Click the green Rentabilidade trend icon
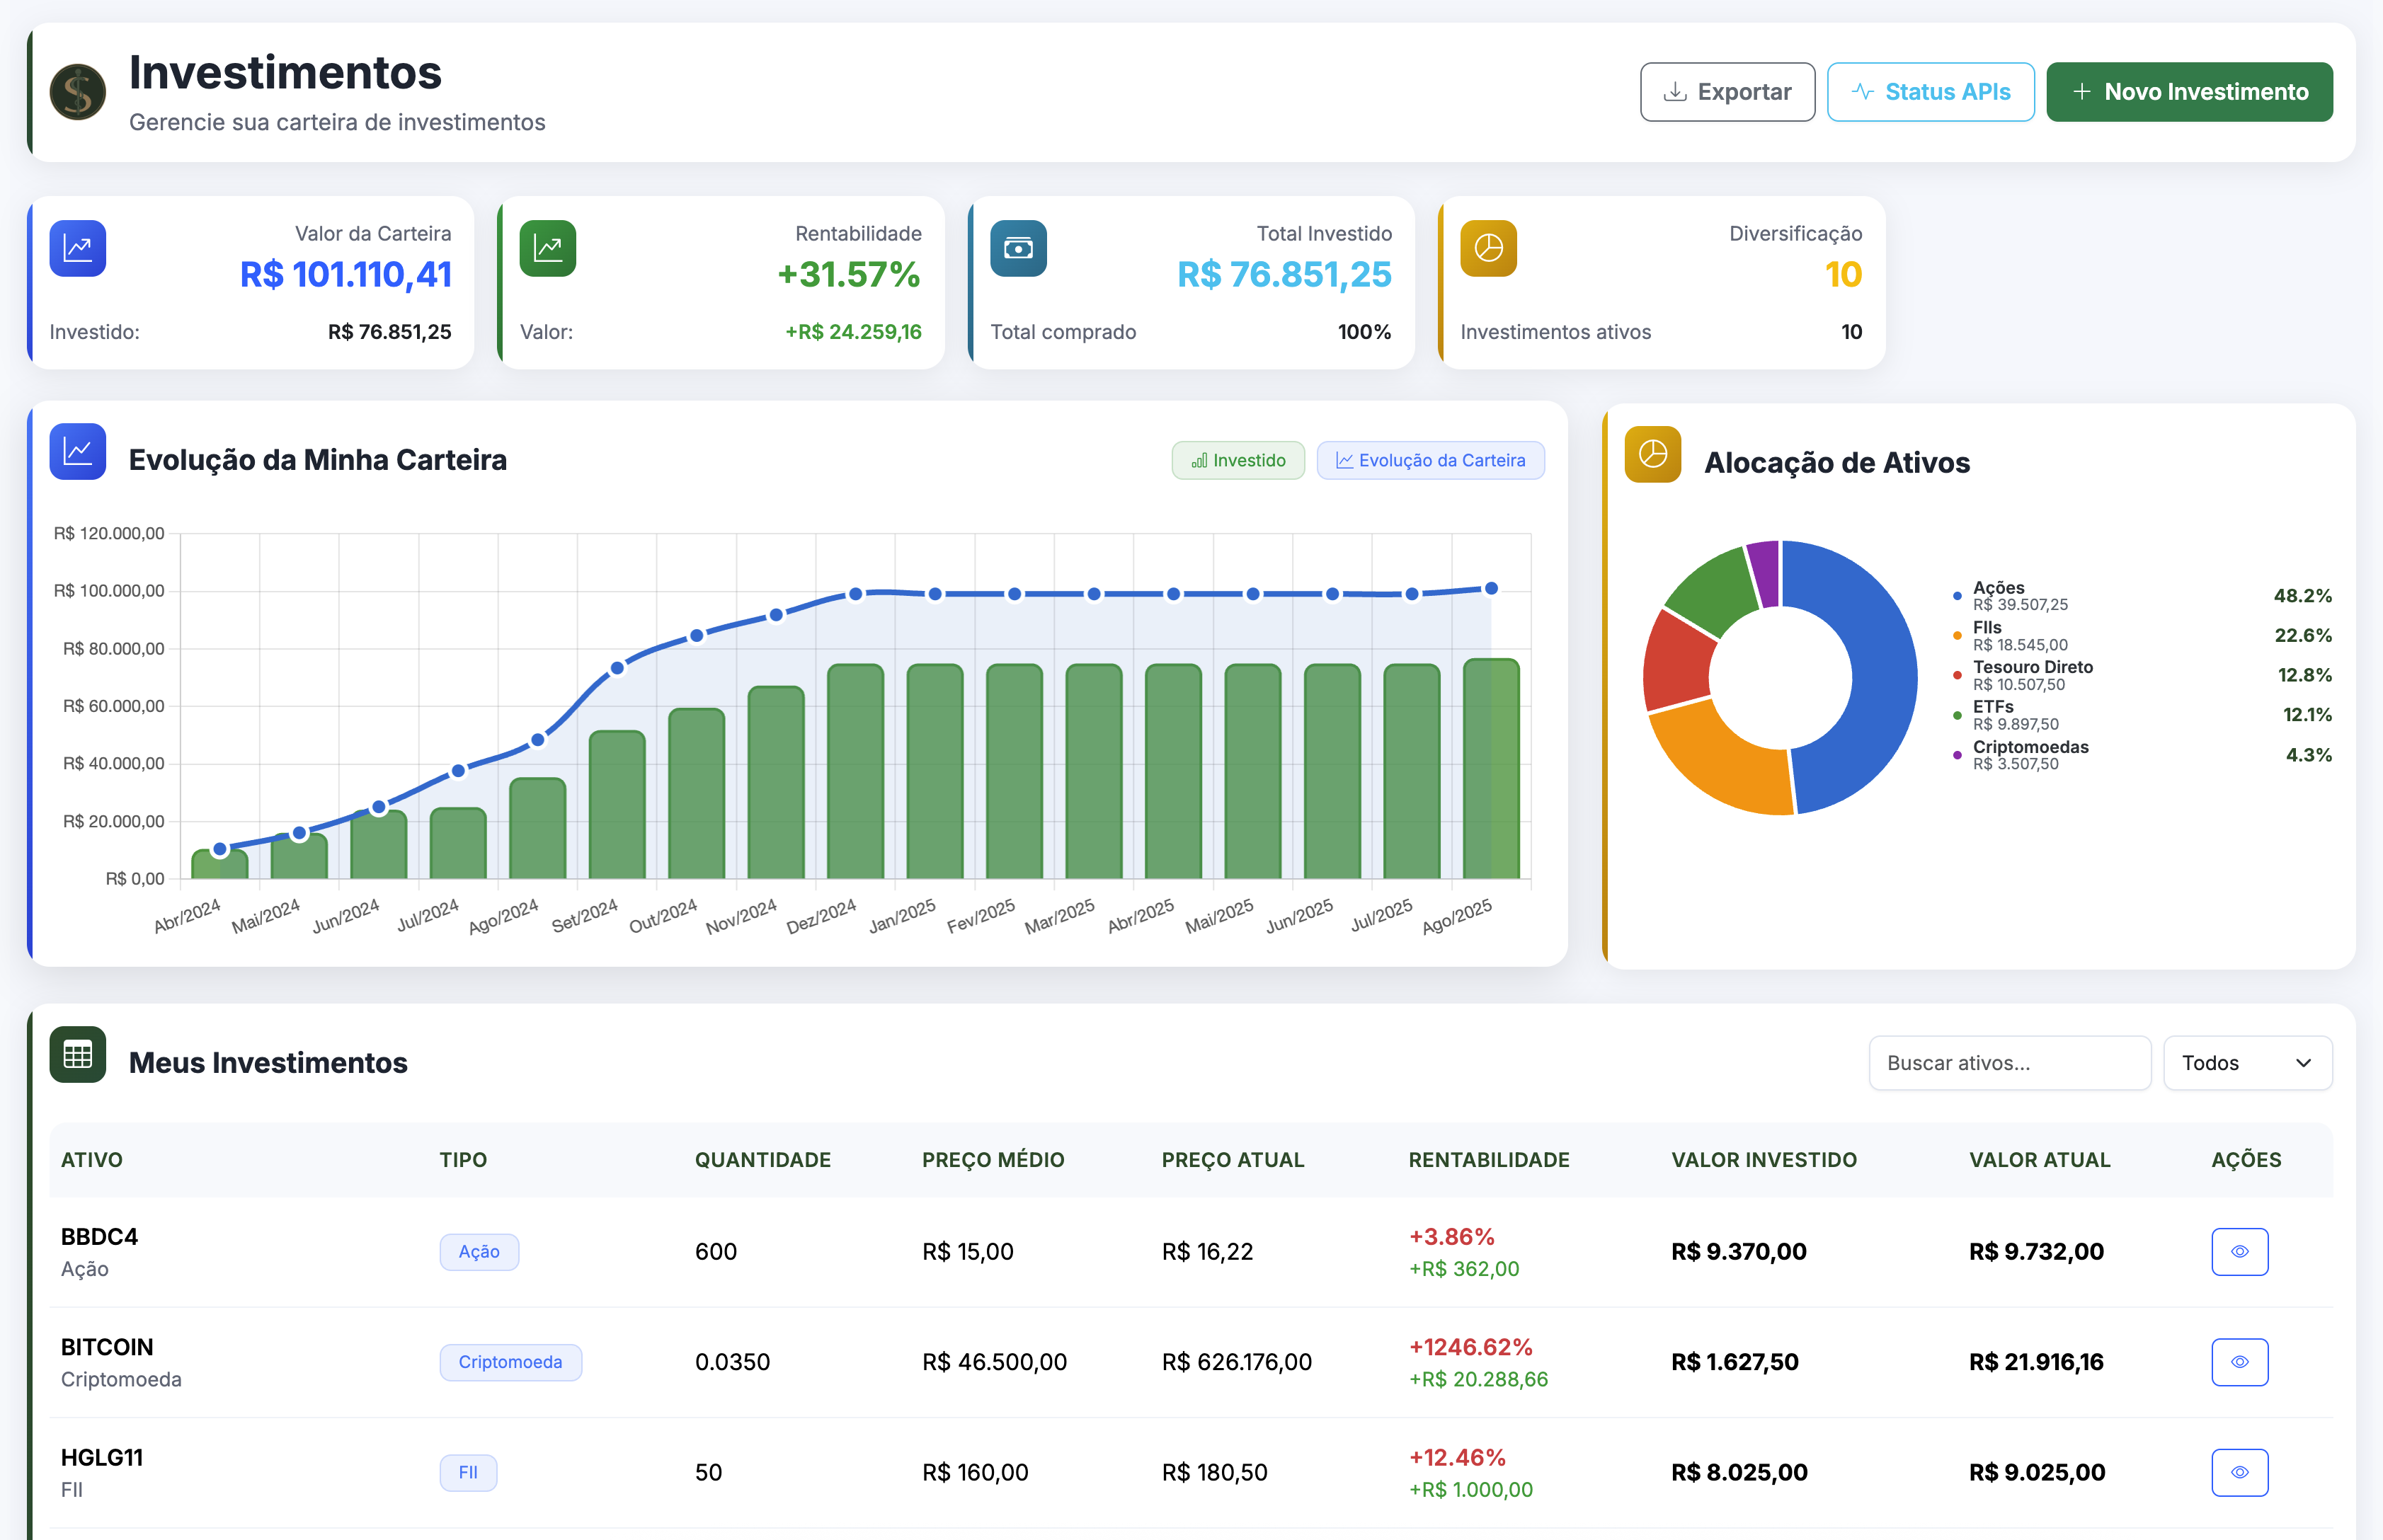 [547, 248]
